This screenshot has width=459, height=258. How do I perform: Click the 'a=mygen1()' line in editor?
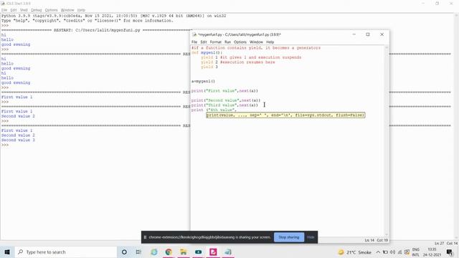203,81
